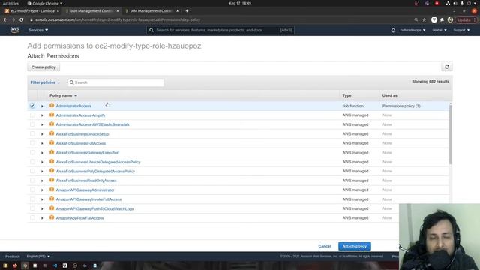Image resolution: width=480 pixels, height=270 pixels.
Task: Open the AlexaForBusinessLifesizeDelegatedAccessPolicy link
Action: tap(98, 162)
